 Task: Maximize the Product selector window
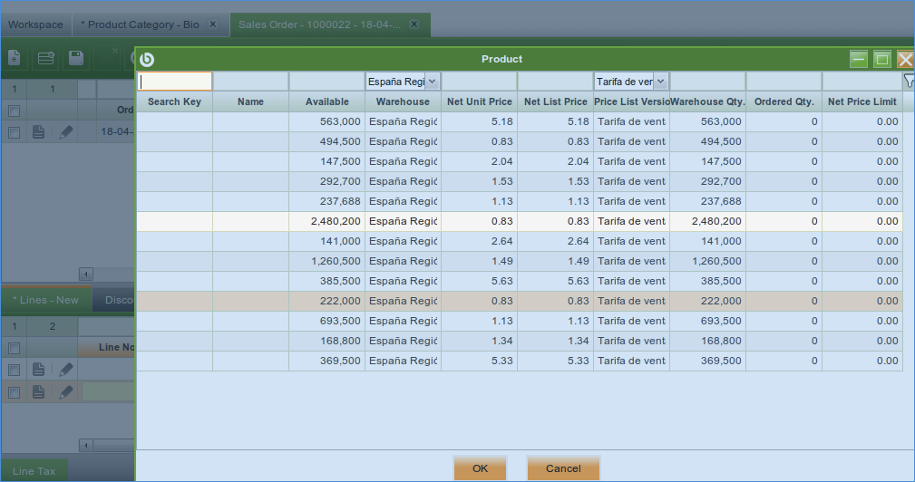pyautogui.click(x=881, y=60)
